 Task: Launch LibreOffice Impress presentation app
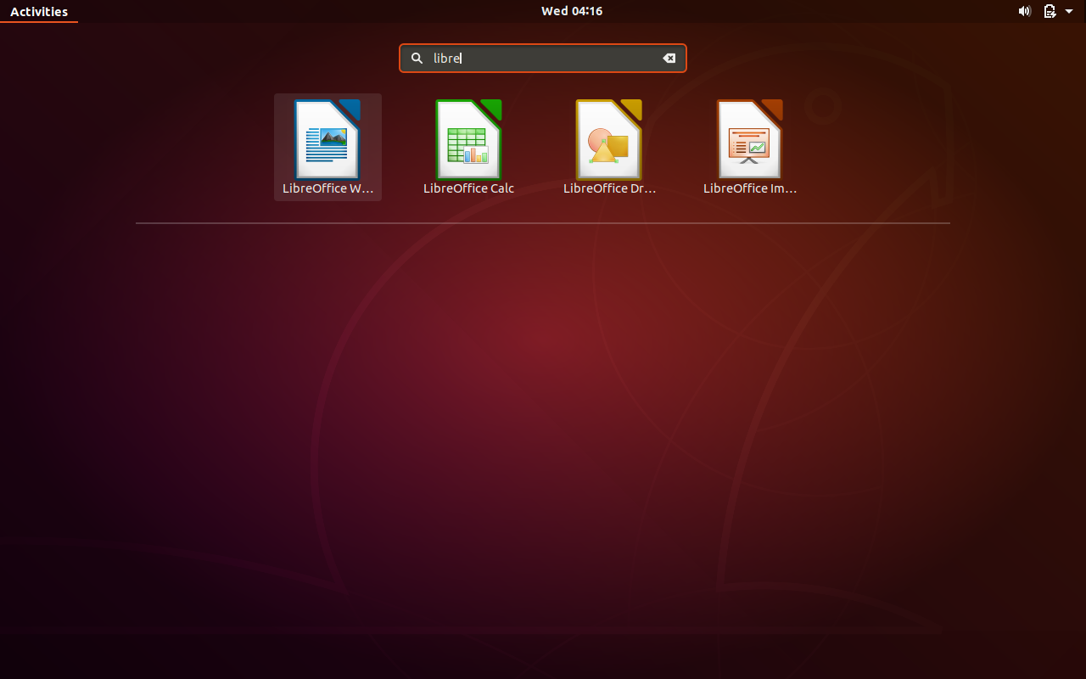point(750,147)
